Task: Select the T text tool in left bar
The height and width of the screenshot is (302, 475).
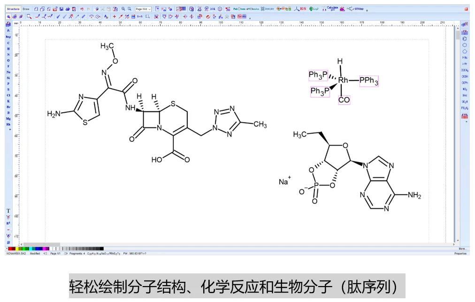Action: tap(8, 211)
